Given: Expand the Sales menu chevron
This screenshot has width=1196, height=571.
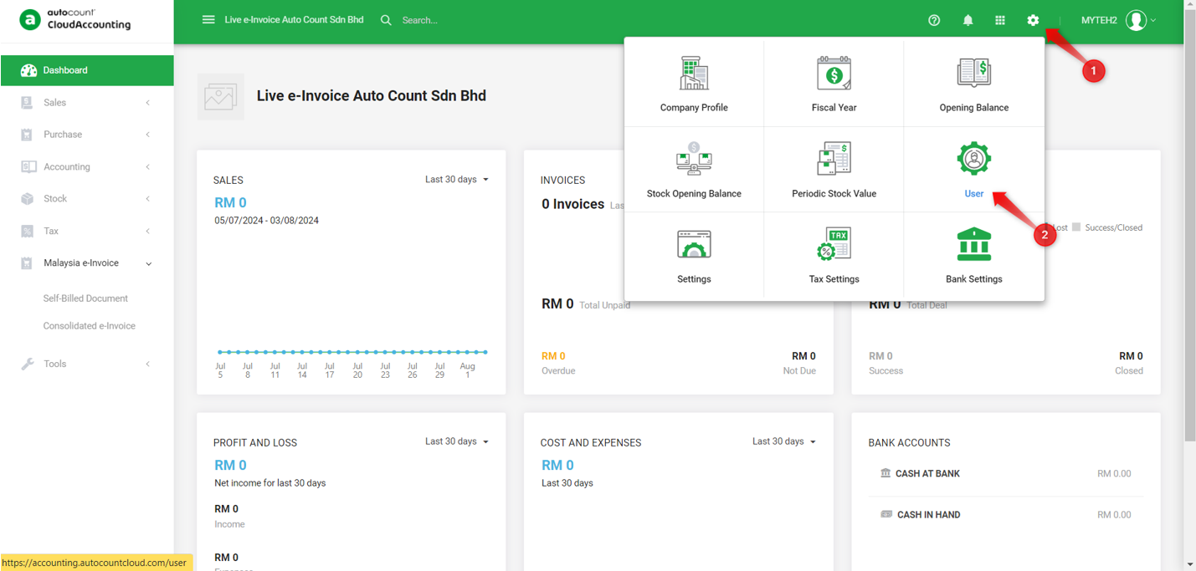Looking at the screenshot, I should [x=148, y=103].
